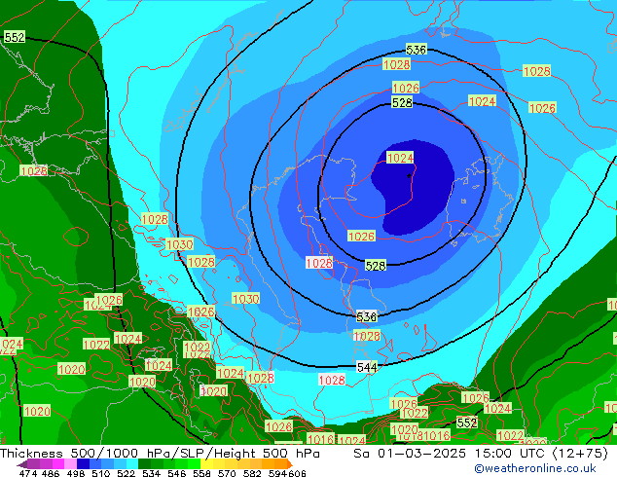This screenshot has width=617, height=477.
Task: Click the legend value 510
Action: [x=101, y=473]
